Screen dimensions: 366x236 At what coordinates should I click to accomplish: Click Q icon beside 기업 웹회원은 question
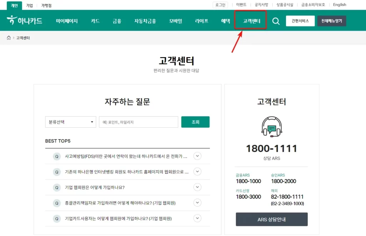[57, 187]
